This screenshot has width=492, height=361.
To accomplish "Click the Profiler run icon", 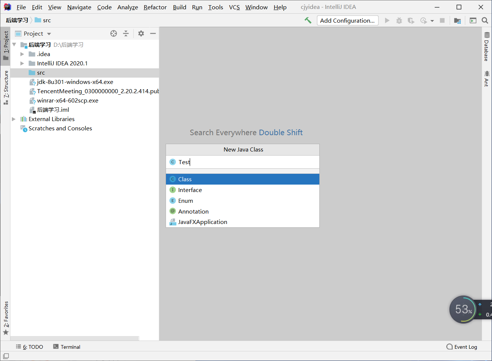I will pos(423,20).
